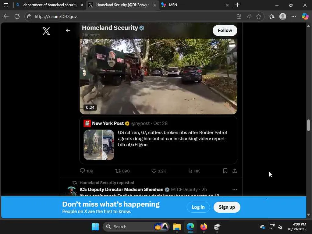Go back using the profile back arrow
The width and height of the screenshot is (312, 234).
[x=68, y=30]
